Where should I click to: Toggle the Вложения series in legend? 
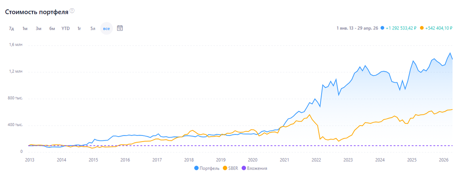(x=254, y=168)
